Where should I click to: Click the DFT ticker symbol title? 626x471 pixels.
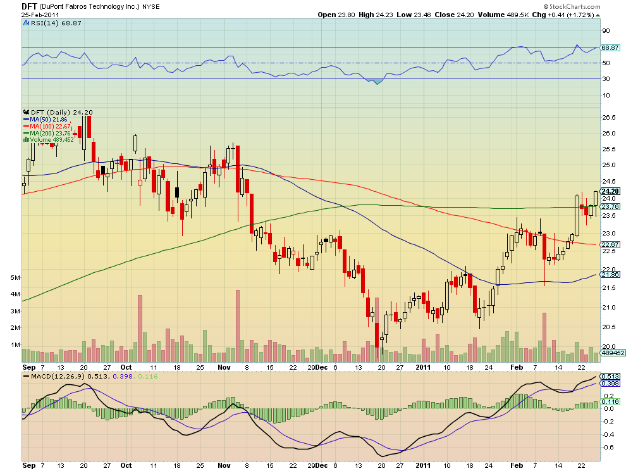[29, 6]
